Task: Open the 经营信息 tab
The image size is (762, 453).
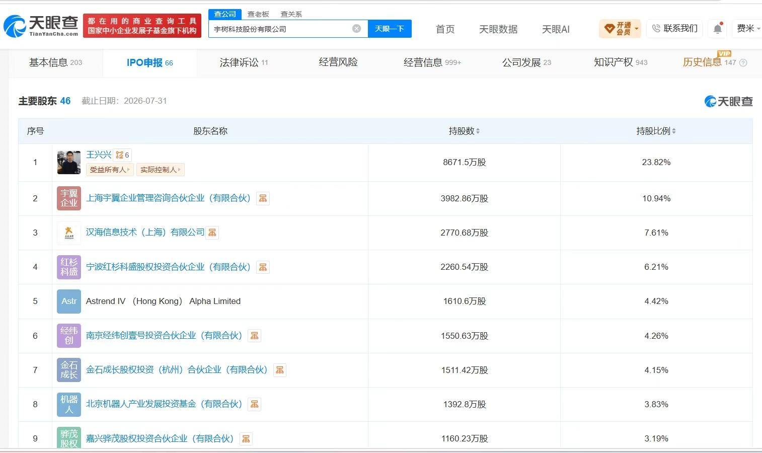Action: pos(432,62)
